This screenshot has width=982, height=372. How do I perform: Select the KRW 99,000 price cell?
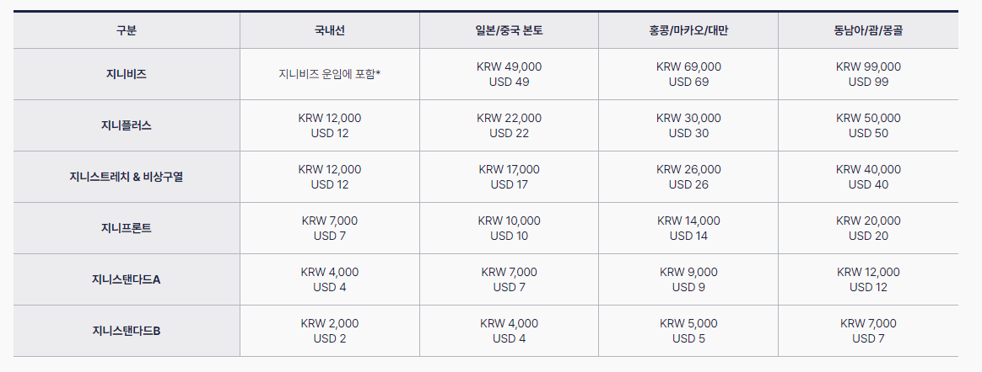coord(868,74)
